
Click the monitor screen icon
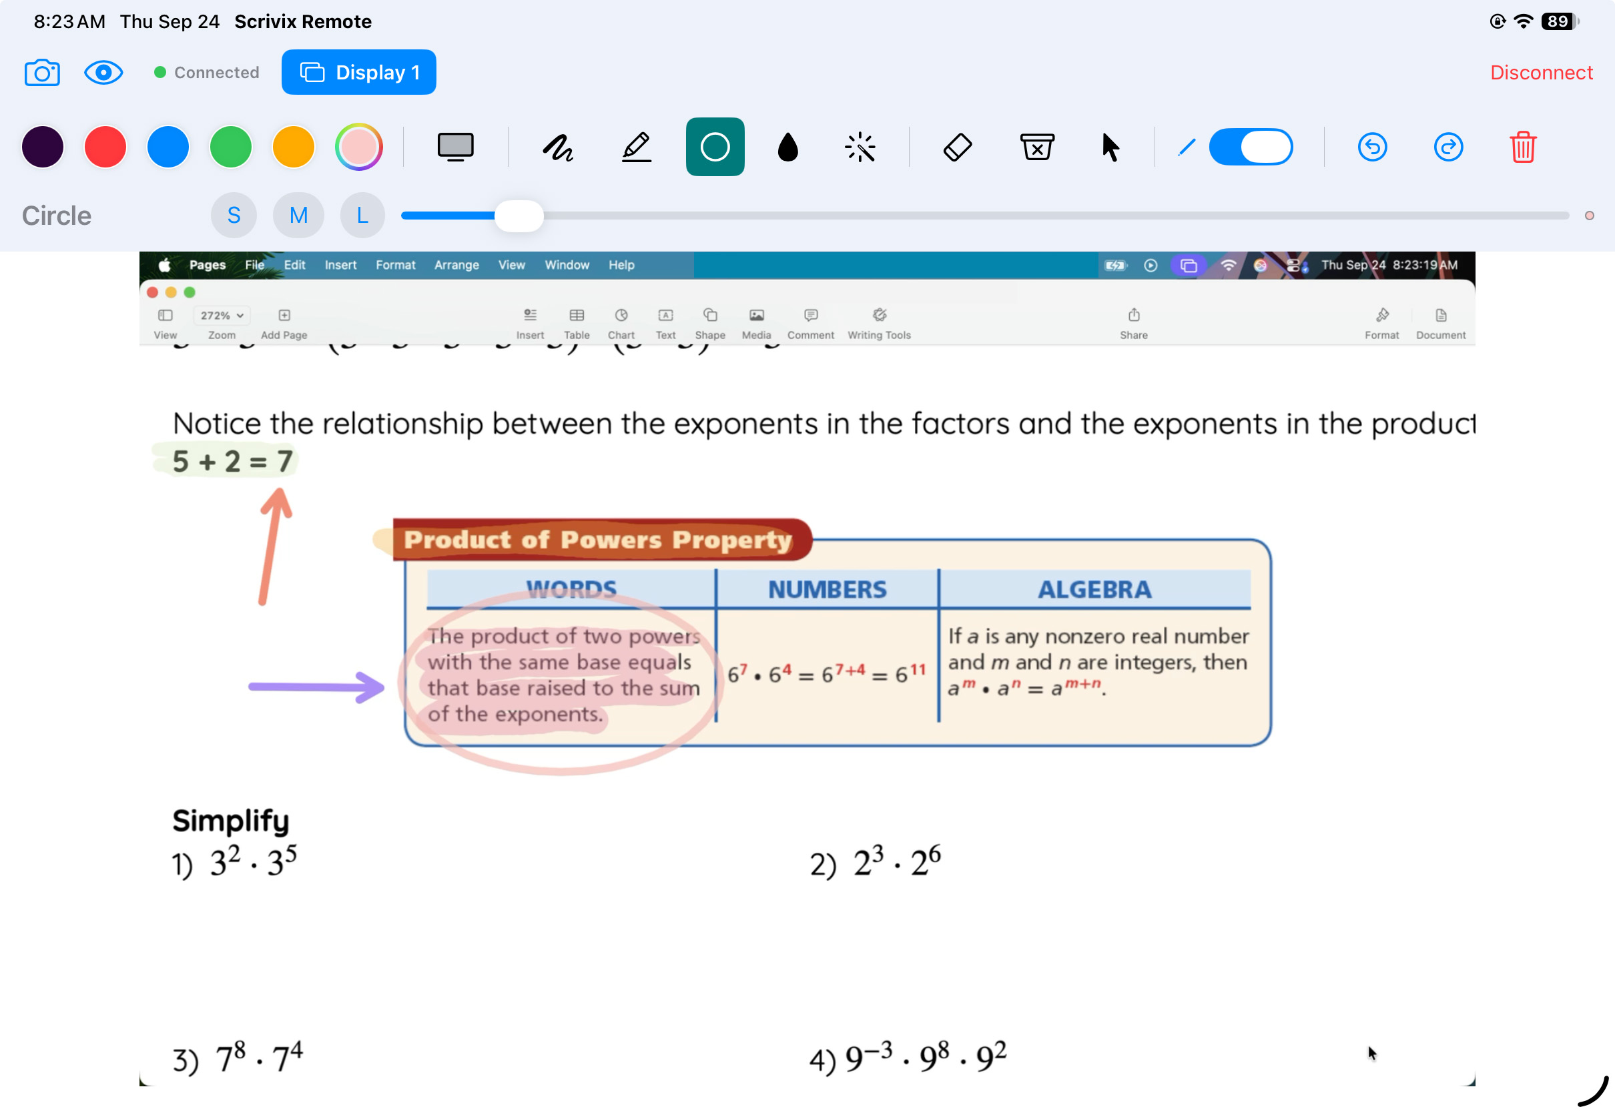click(x=455, y=147)
